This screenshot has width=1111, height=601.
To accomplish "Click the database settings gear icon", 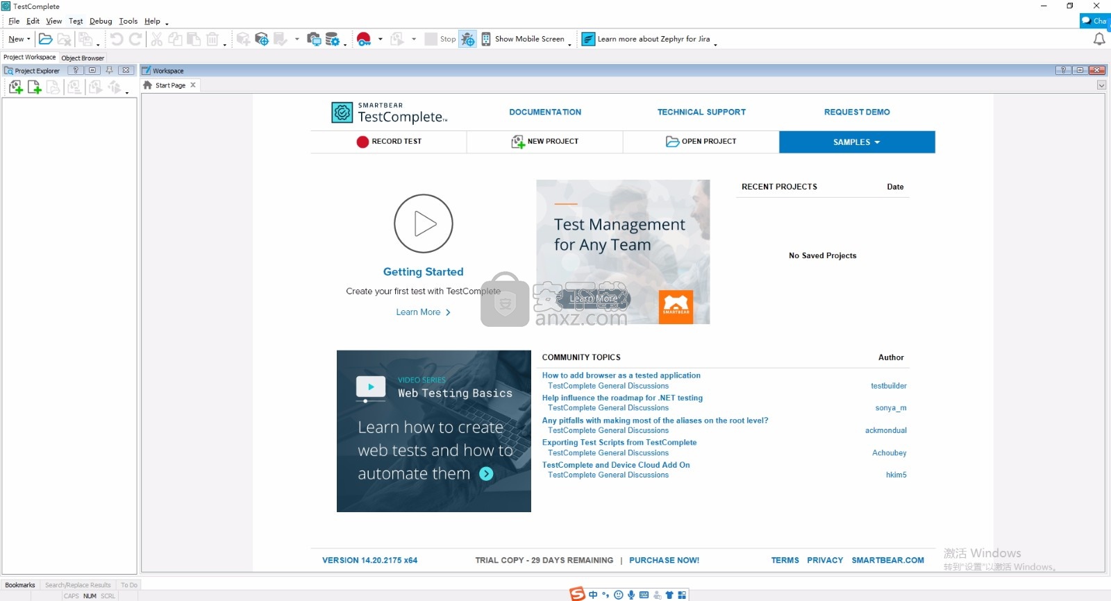I will pos(333,39).
